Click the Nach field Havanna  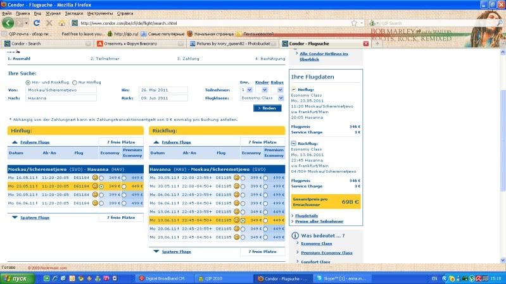pos(61,98)
